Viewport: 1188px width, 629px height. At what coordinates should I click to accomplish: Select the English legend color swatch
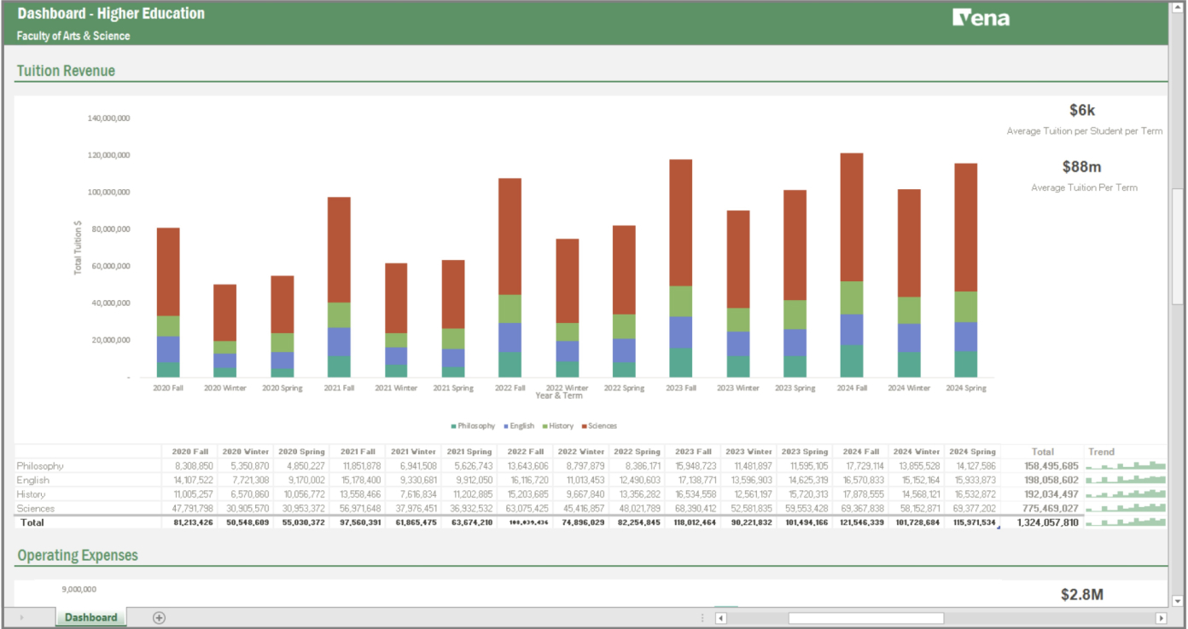coord(505,426)
